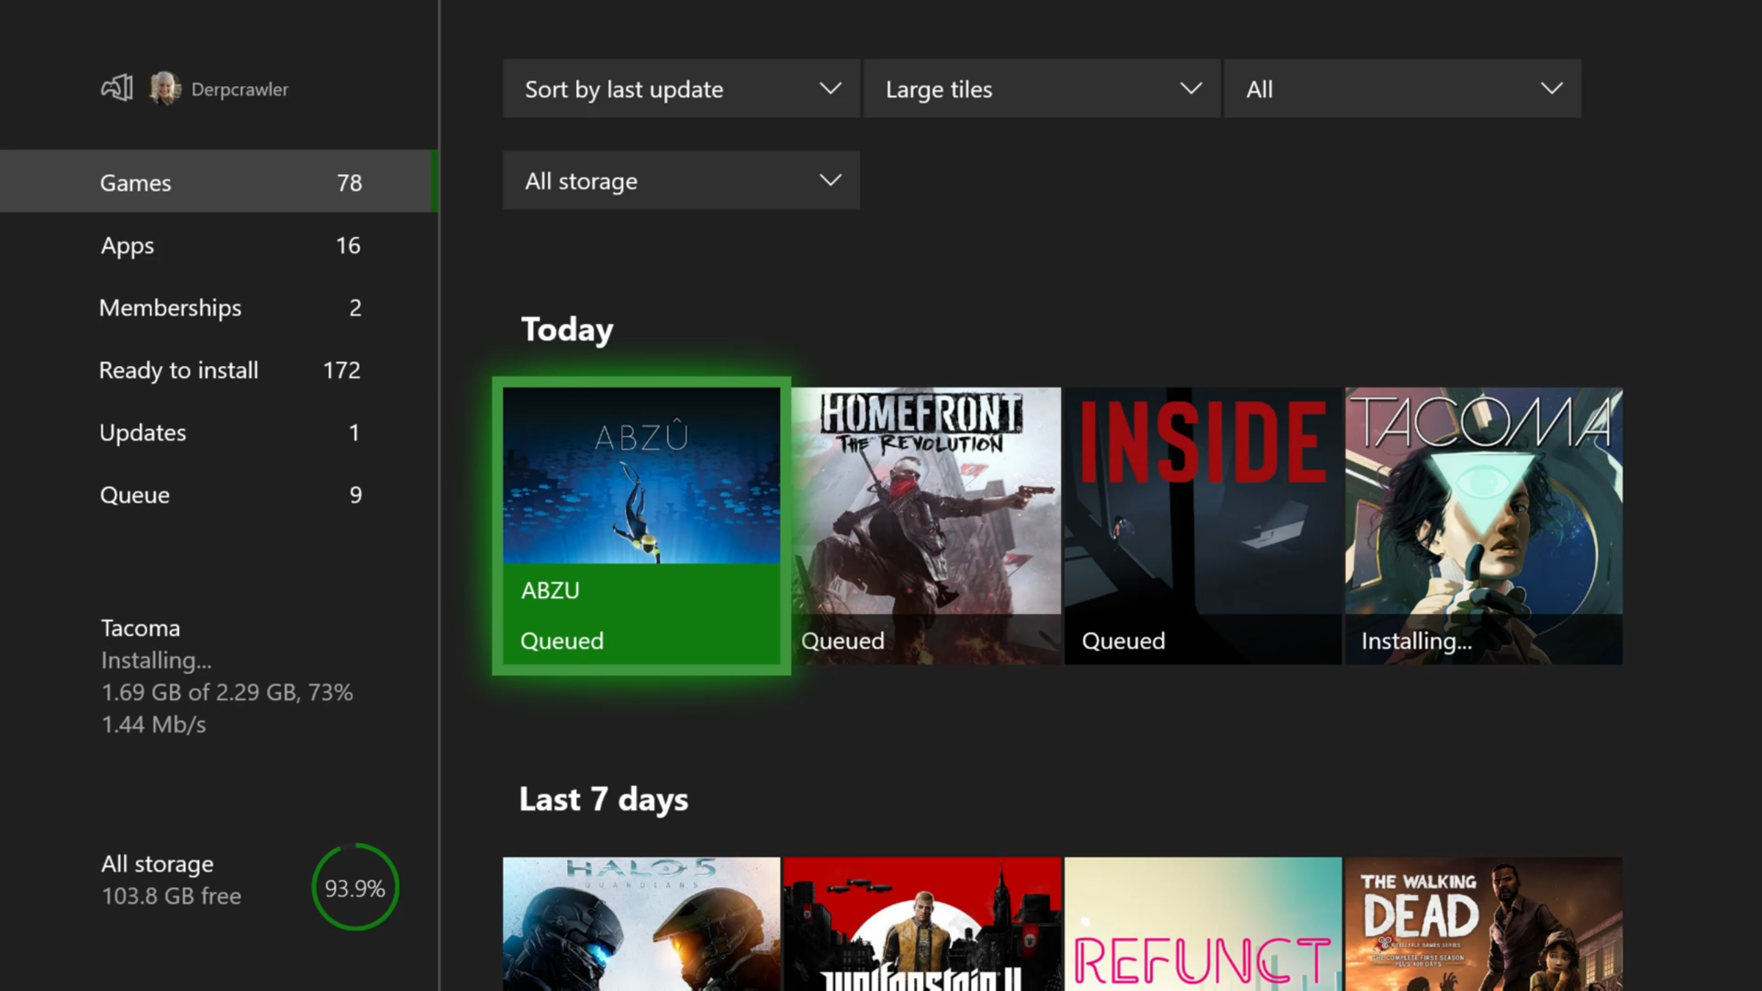Click the 1.44 Mb/s download speed
Image resolution: width=1762 pixels, height=991 pixels.
pyautogui.click(x=153, y=725)
